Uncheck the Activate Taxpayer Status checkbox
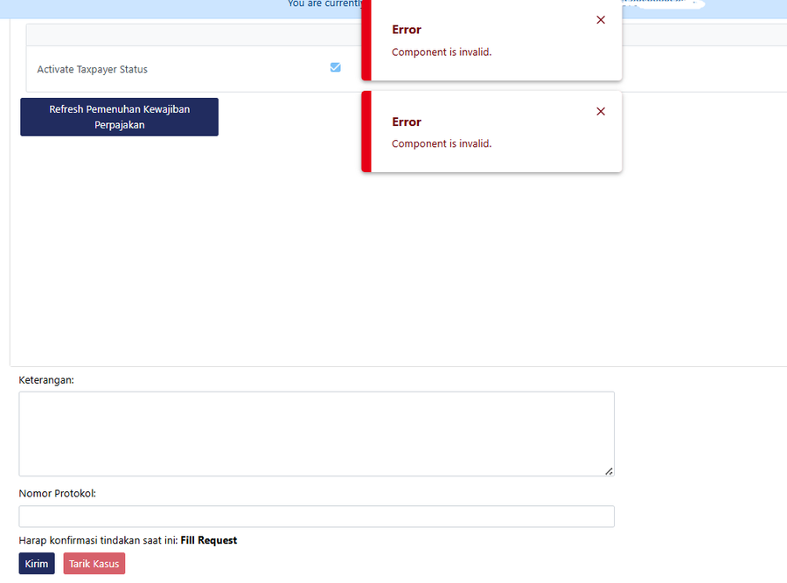Viewport: 787px width, 583px height. (335, 67)
